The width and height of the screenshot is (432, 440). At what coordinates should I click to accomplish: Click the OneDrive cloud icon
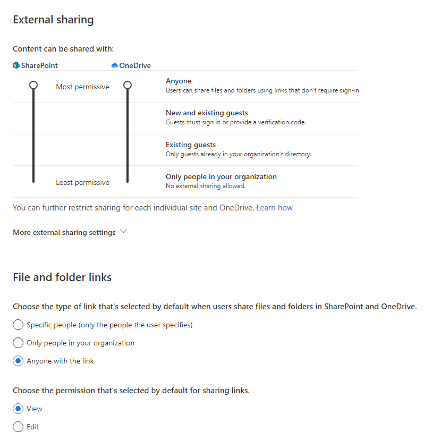point(114,65)
